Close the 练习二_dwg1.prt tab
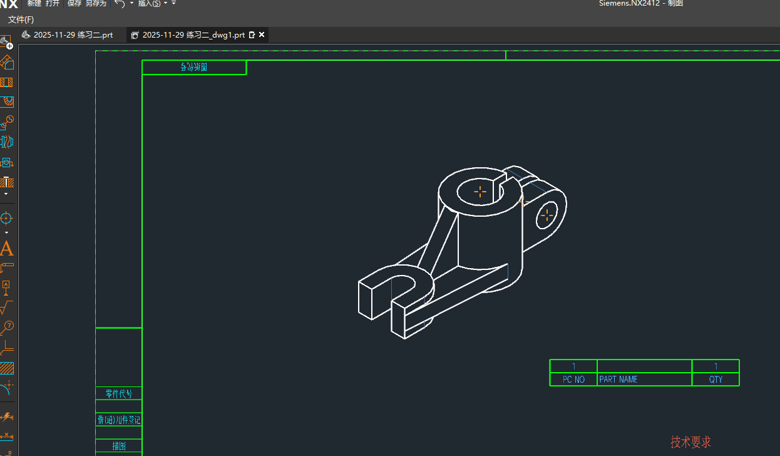 click(x=262, y=35)
